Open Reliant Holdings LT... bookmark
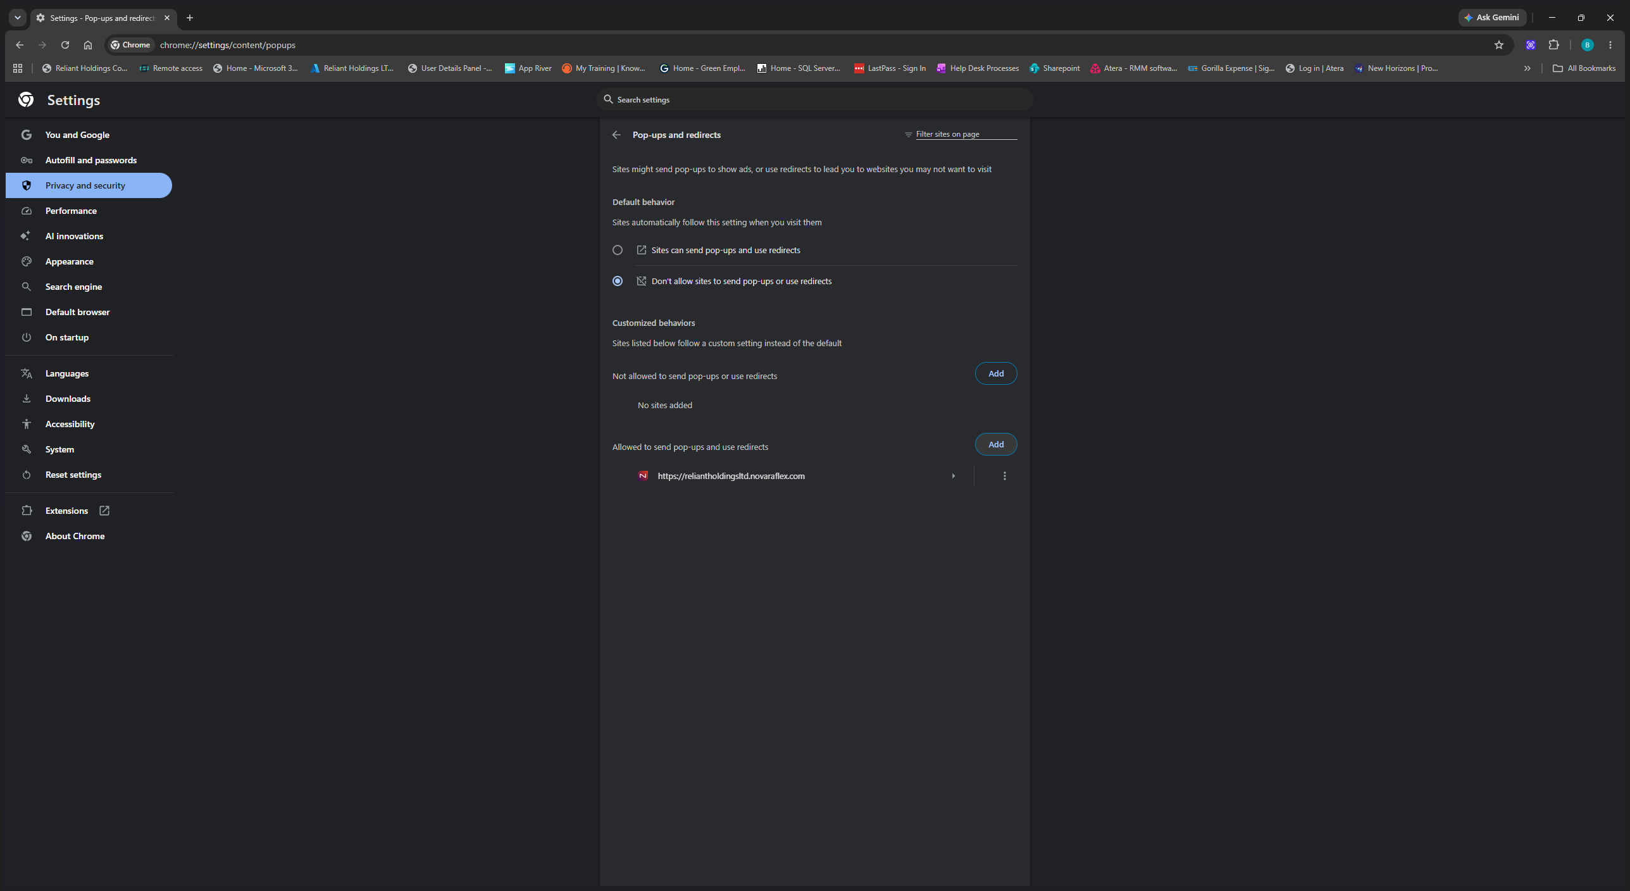 pyautogui.click(x=352, y=68)
